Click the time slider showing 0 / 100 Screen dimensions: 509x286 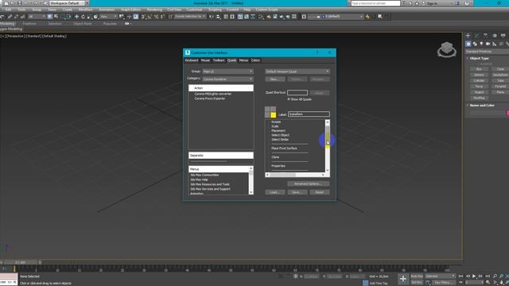click(x=21, y=262)
